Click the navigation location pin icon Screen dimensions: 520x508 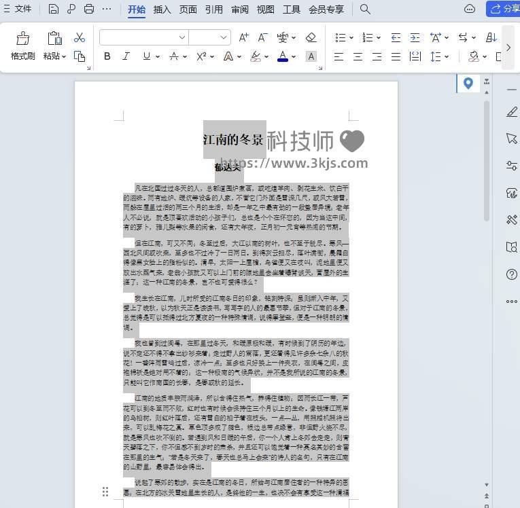point(468,83)
